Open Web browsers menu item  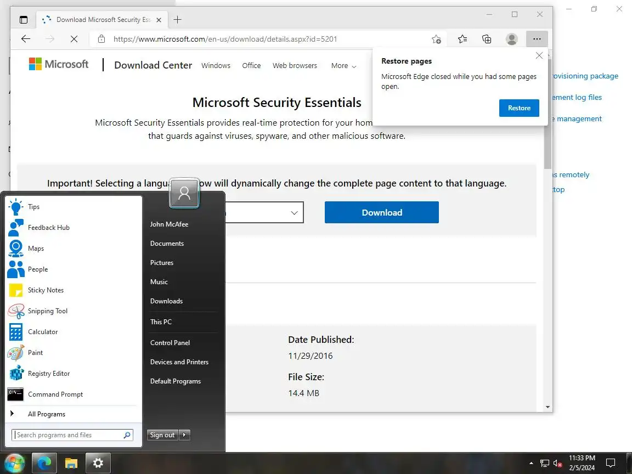[295, 66]
